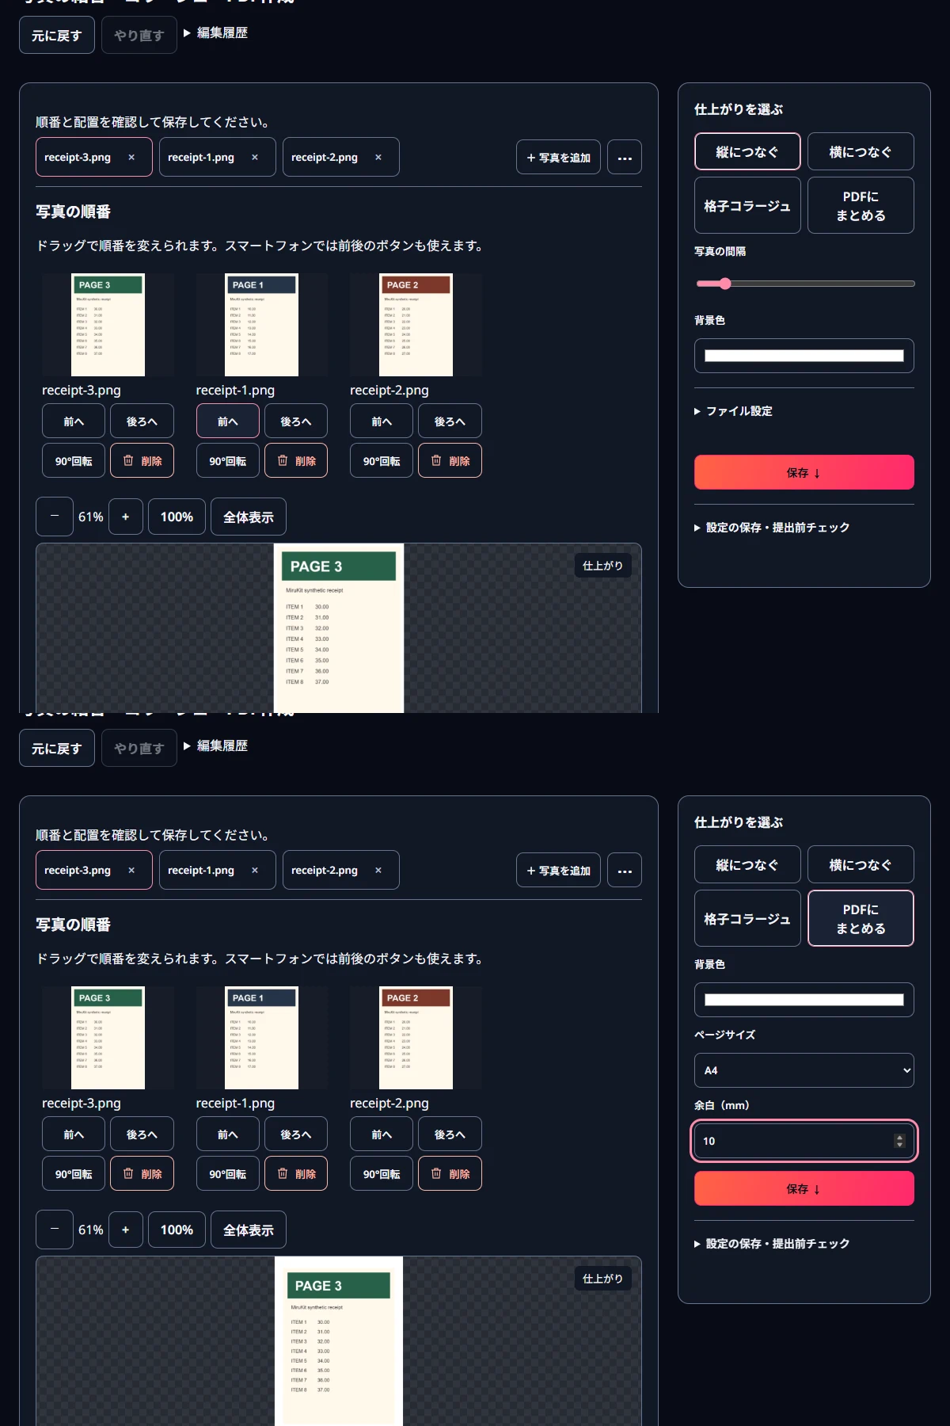Open the ページサイズ A4 dropdown
This screenshot has height=1426, width=950.
(804, 1070)
